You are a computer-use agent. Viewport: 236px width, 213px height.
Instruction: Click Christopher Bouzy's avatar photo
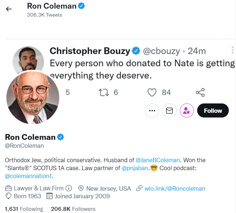click(x=28, y=59)
